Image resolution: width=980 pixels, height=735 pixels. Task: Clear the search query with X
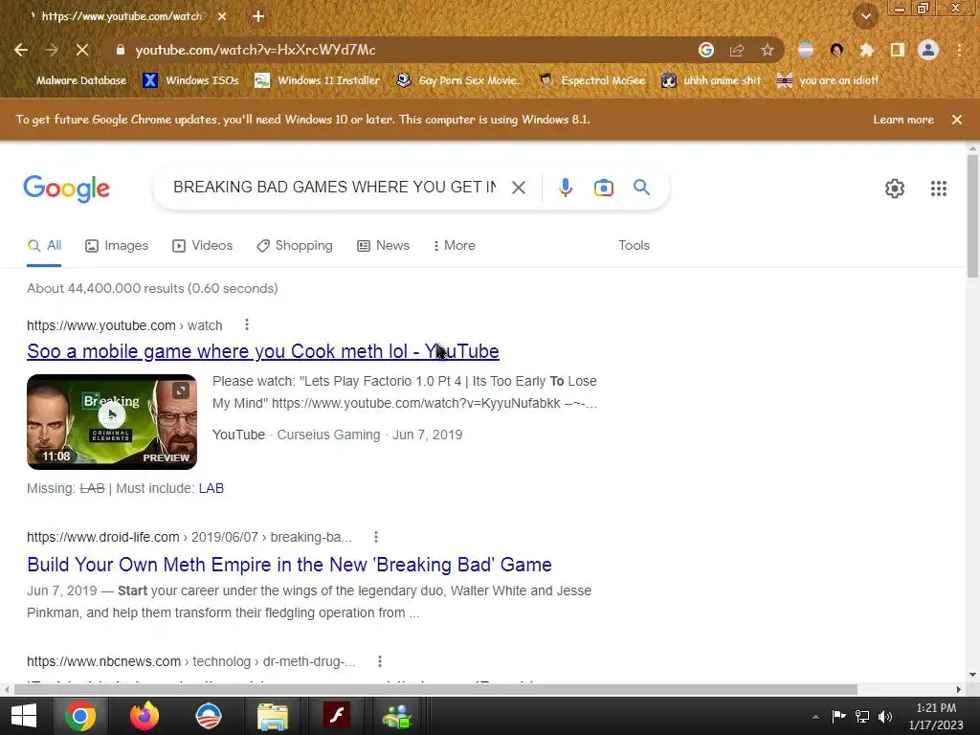(518, 188)
